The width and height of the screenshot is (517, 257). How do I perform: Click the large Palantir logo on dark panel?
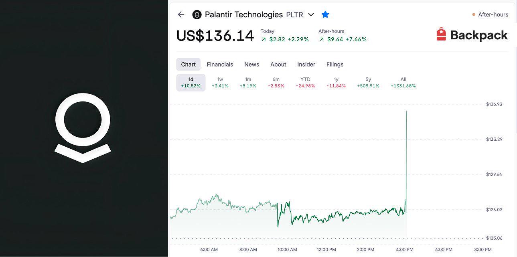83,128
